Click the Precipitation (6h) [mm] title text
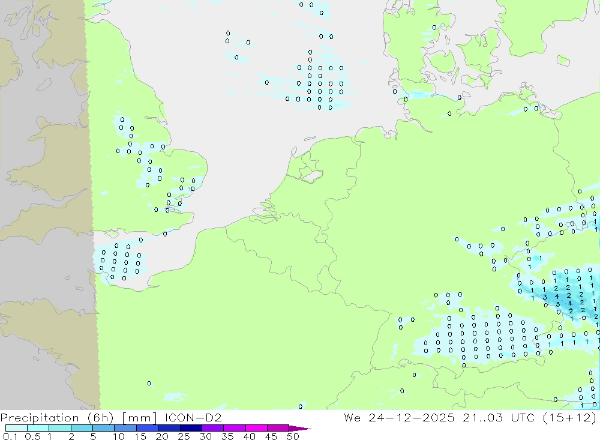The image size is (600, 440). [79, 417]
